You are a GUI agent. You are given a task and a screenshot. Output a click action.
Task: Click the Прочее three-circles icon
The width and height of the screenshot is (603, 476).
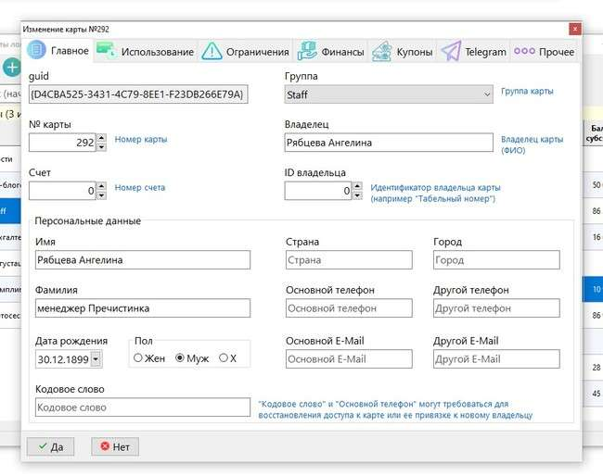(x=524, y=52)
